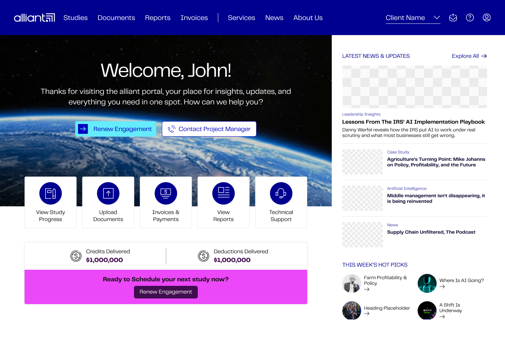Screen dimensions: 505x344
Task: Open Agriculture's Turning Point case study
Action: point(436,162)
